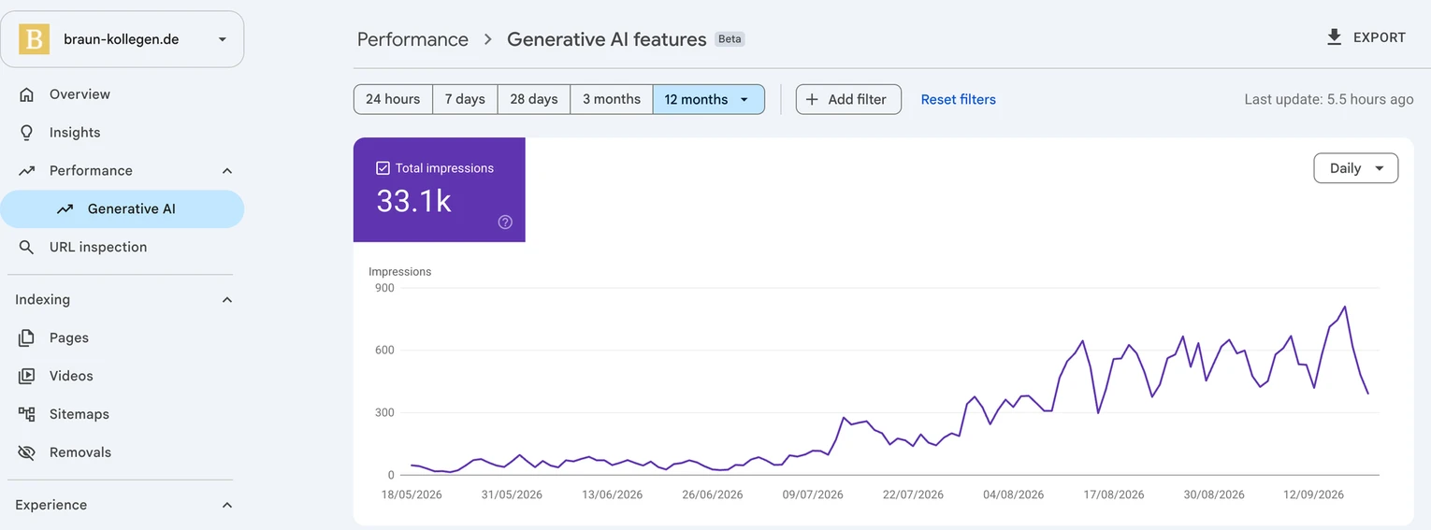Click the Pages document icon
Image resolution: width=1431 pixels, height=530 pixels.
click(27, 338)
